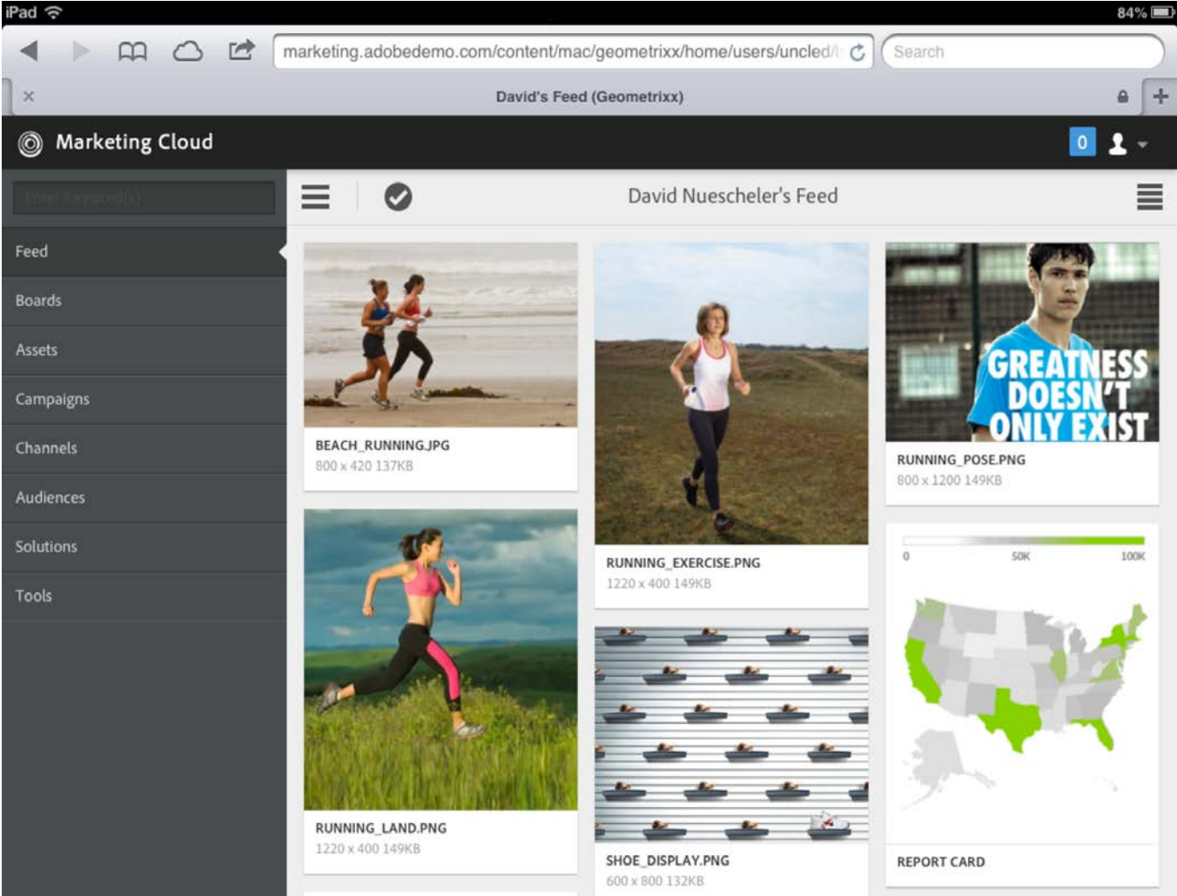Go back with the browser back arrow
1177x896 pixels.
29,51
